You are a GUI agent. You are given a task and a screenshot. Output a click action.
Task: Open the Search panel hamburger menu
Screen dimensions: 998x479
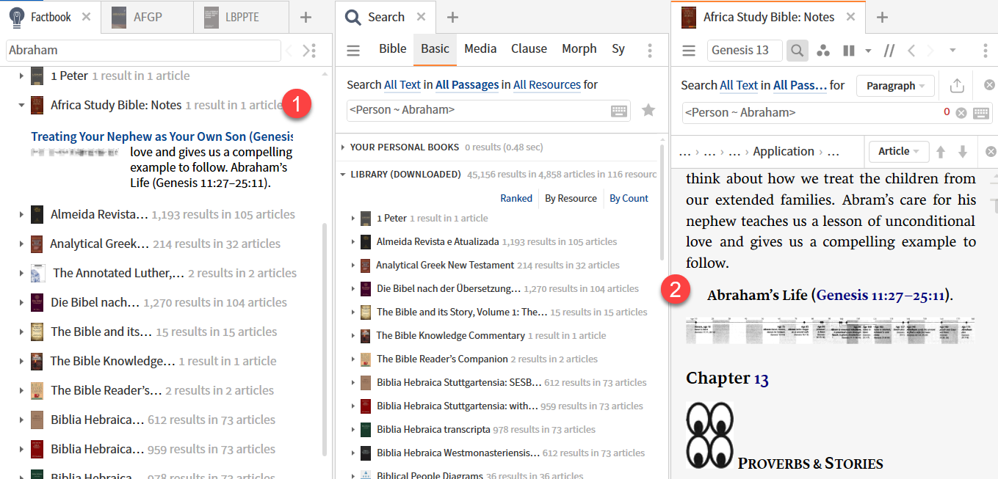pos(353,50)
